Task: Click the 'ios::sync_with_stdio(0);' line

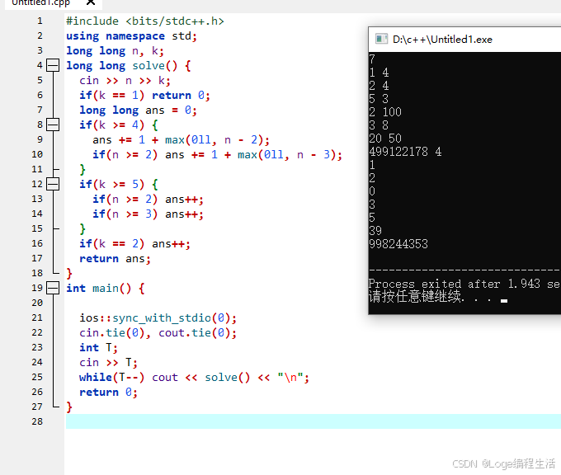Action: pos(158,318)
